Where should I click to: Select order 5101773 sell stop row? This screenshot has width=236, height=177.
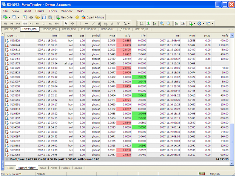117,64
